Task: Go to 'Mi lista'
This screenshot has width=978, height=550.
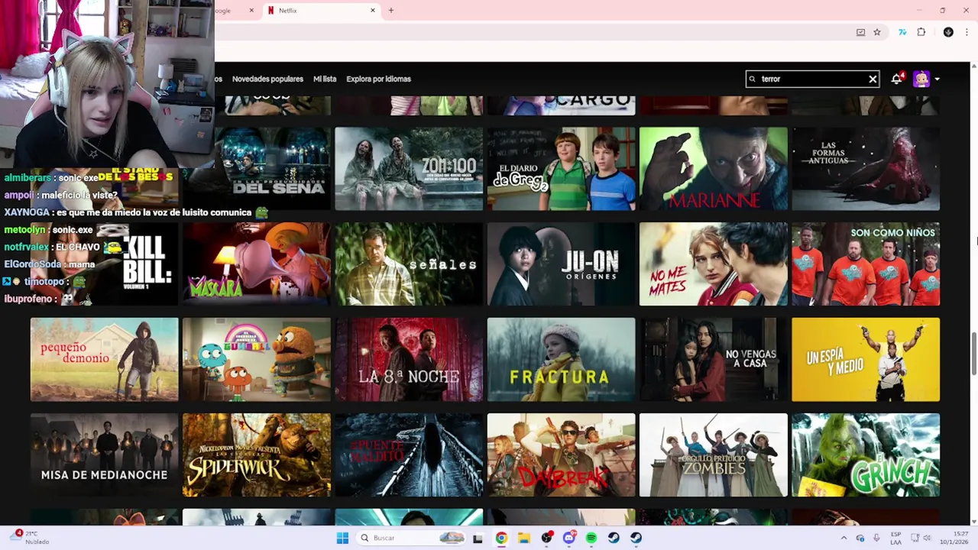Action: click(x=325, y=79)
